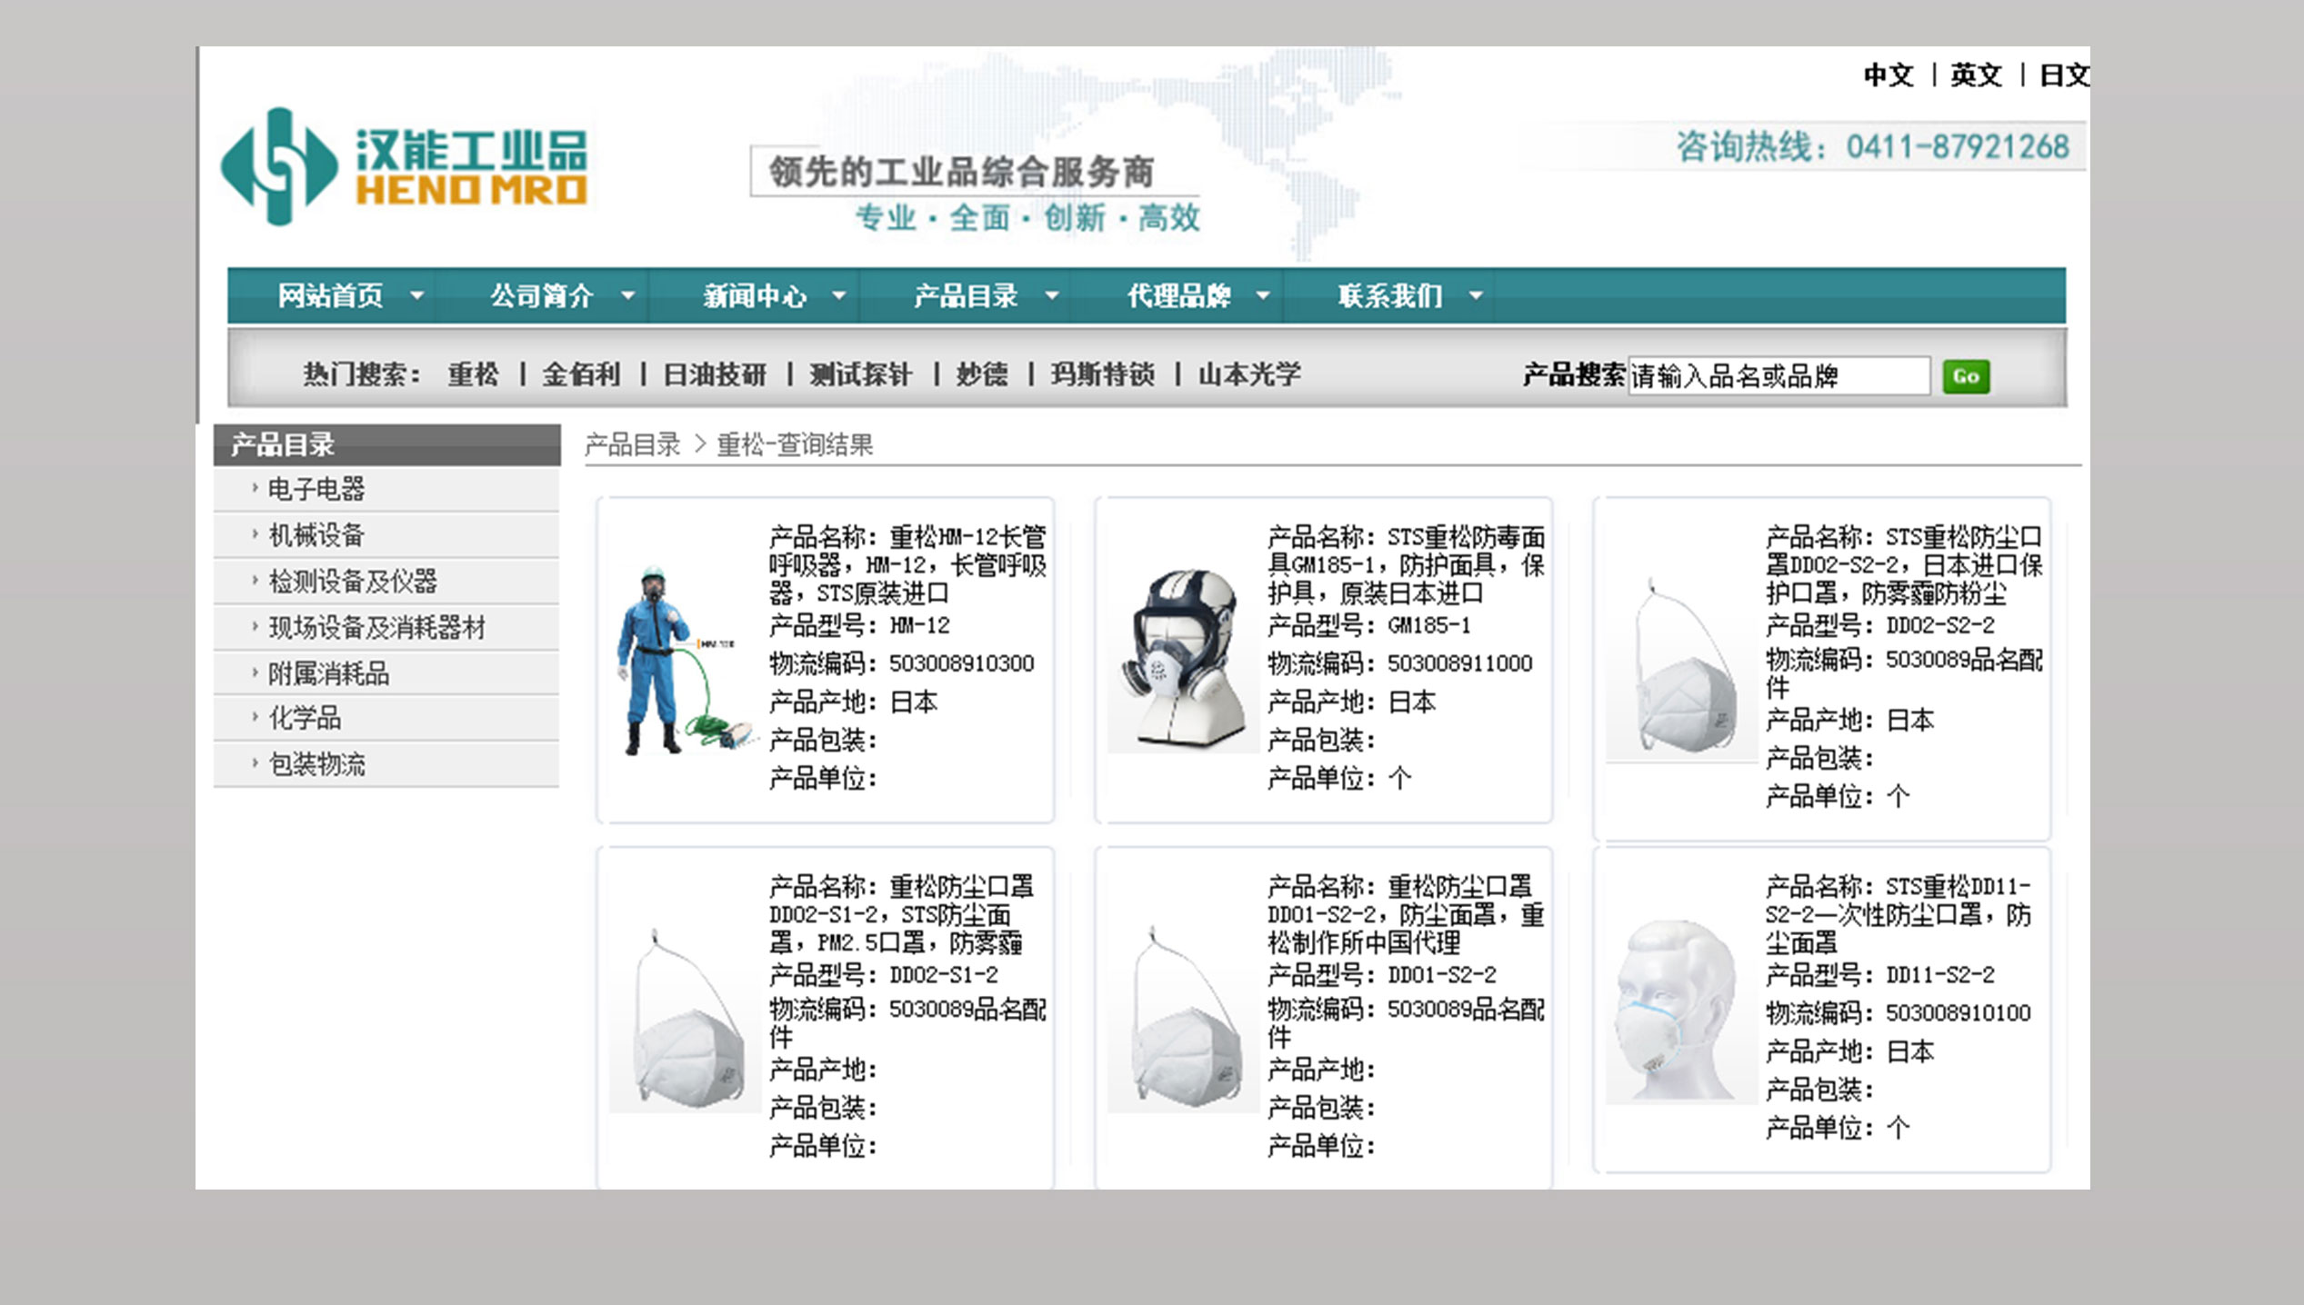2304x1305 pixels.
Task: Switch language to 日文
Action: click(2062, 75)
